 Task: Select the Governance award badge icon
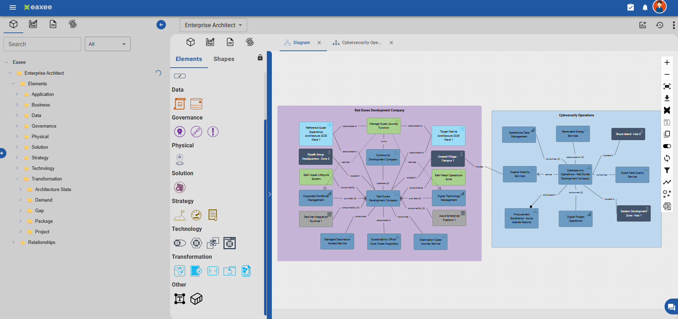coord(180,131)
